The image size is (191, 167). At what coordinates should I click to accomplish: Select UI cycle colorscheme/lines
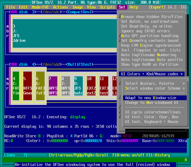(x=155, y=112)
